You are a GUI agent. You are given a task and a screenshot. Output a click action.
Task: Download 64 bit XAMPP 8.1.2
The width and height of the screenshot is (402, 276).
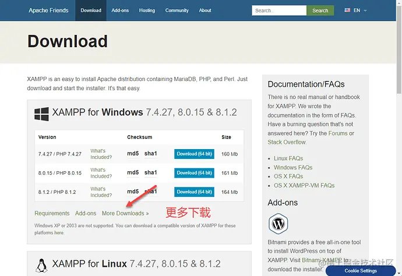click(x=194, y=192)
